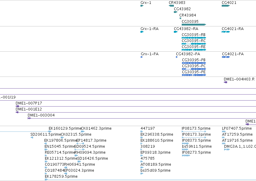Select the CG30395-RC transcript
Image resolution: width=256 pixels, height=181 pixels.
click(x=194, y=44)
